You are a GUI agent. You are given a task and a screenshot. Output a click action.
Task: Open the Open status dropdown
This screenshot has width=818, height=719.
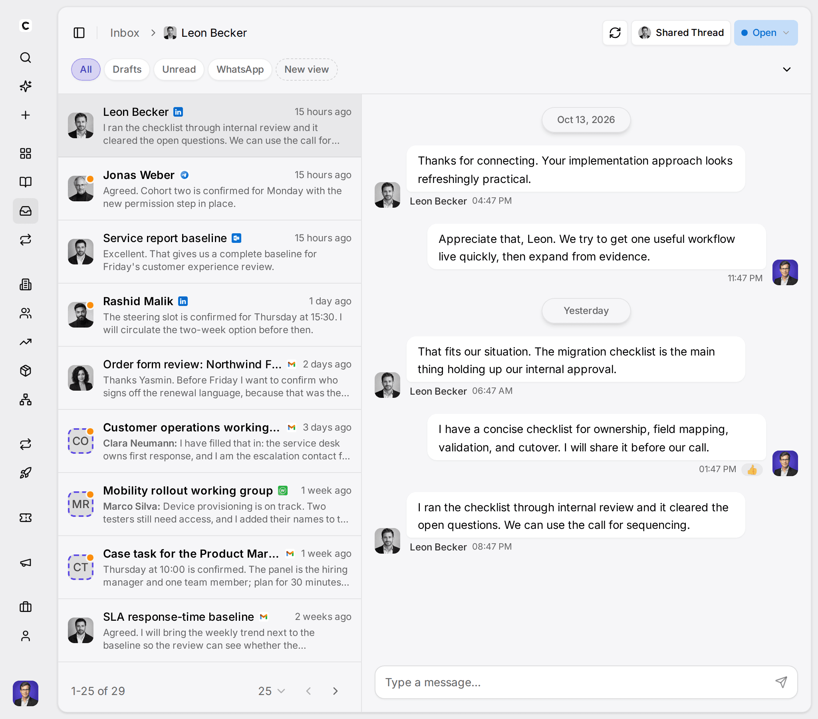tap(766, 33)
